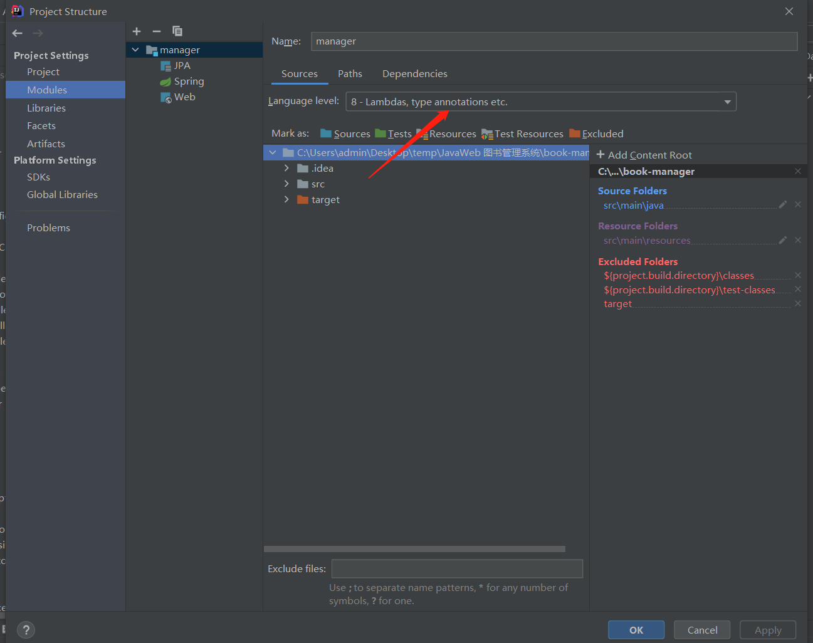Click the Exclude files input field
Screen dimensions: 813x643
[x=457, y=569]
